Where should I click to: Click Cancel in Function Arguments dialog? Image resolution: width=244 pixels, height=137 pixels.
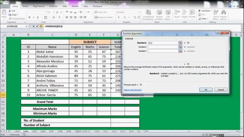[x=221, y=90]
